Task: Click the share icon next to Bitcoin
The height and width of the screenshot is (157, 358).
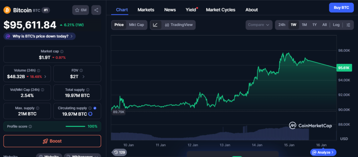Action: point(96,10)
